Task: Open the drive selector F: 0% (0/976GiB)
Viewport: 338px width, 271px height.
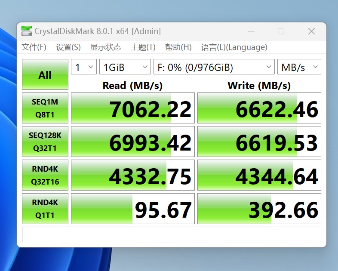Action: (x=214, y=67)
